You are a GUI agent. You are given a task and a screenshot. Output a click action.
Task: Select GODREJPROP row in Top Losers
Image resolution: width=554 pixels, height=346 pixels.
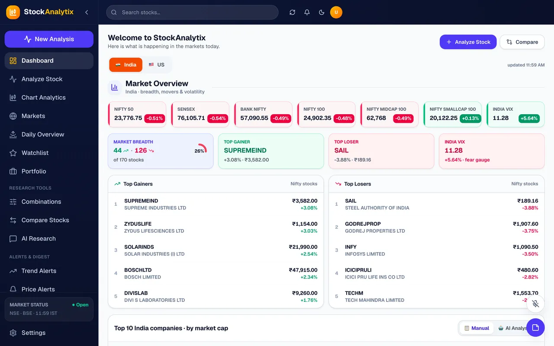point(436,227)
